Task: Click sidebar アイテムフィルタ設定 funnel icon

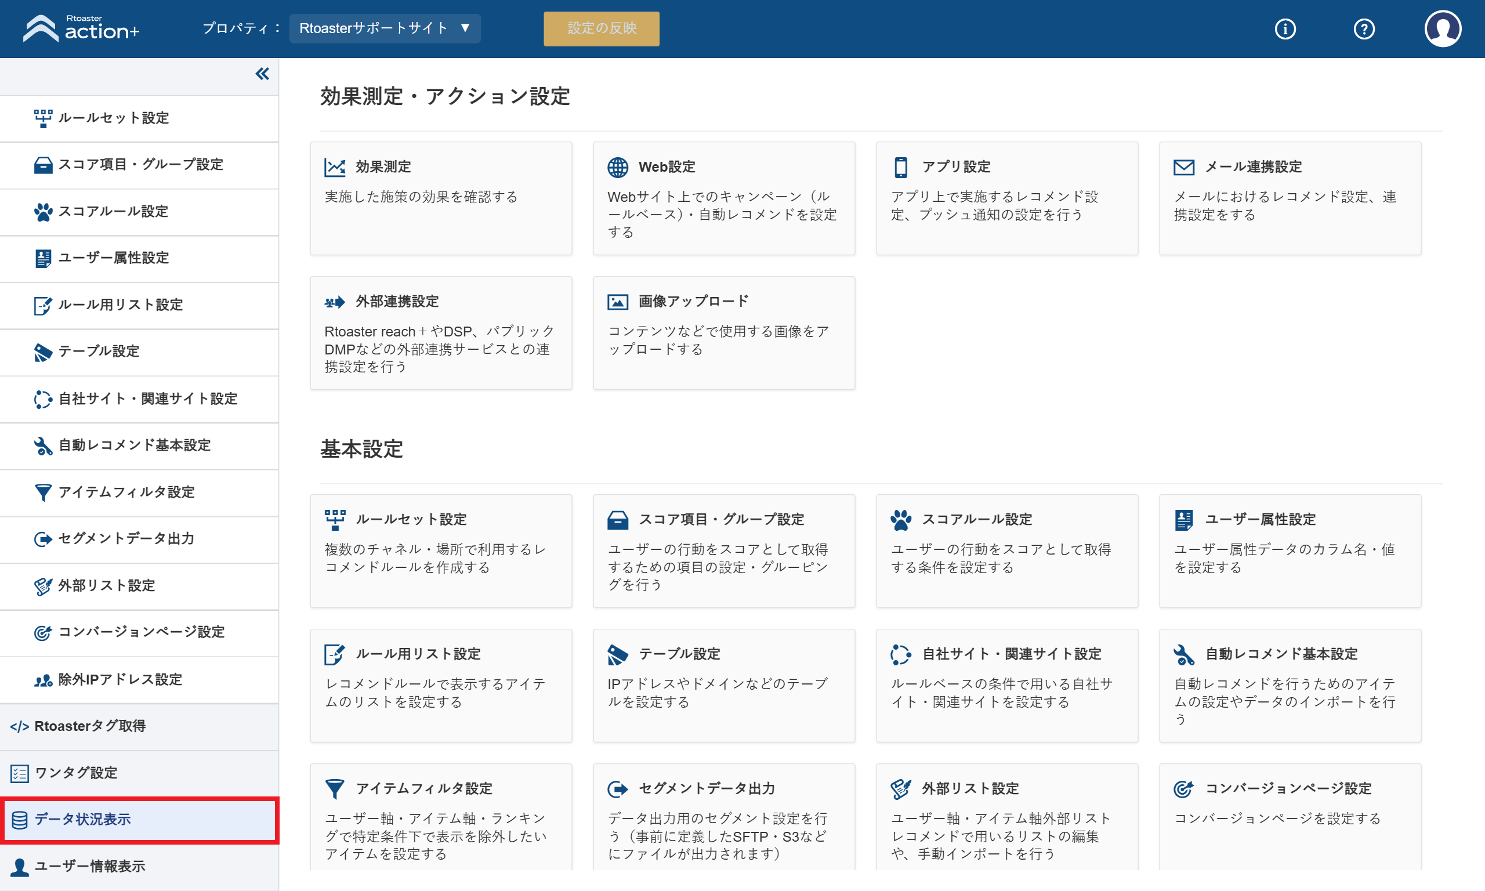Action: click(x=42, y=493)
